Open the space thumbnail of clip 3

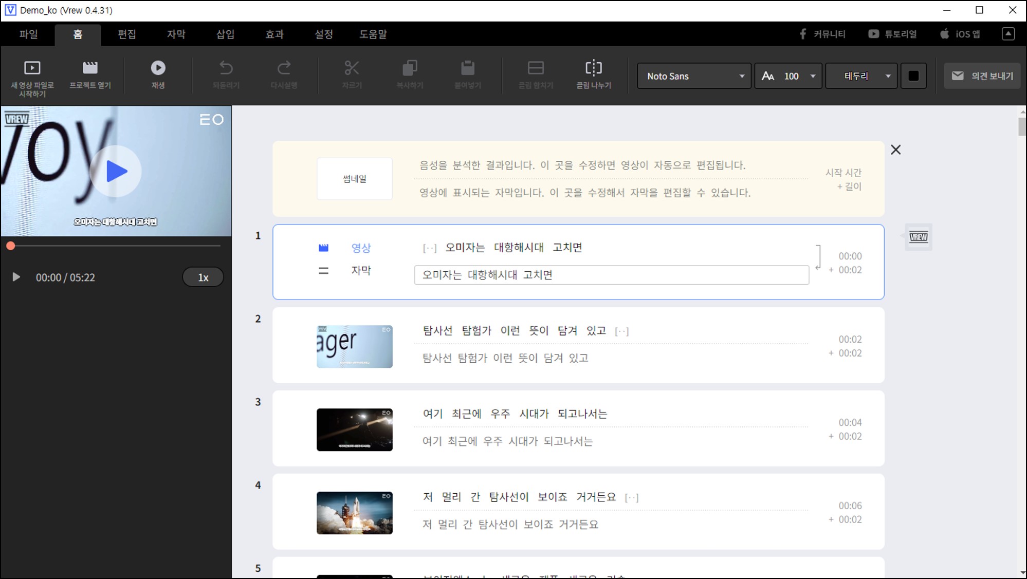355,429
